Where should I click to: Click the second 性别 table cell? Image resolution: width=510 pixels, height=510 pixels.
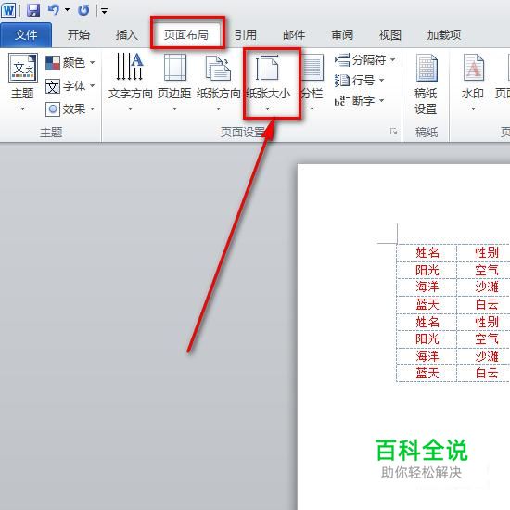(486, 322)
